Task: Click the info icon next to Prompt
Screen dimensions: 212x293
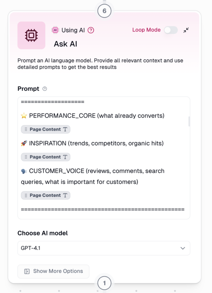Action: click(x=45, y=89)
